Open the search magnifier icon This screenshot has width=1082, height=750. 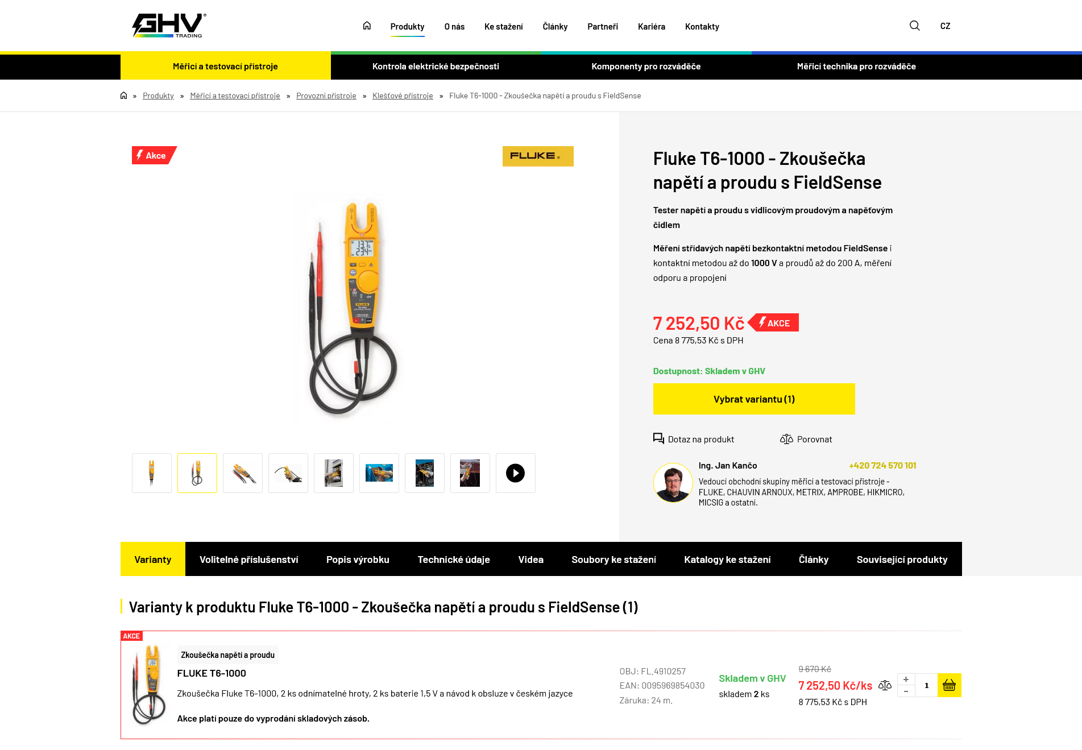914,26
